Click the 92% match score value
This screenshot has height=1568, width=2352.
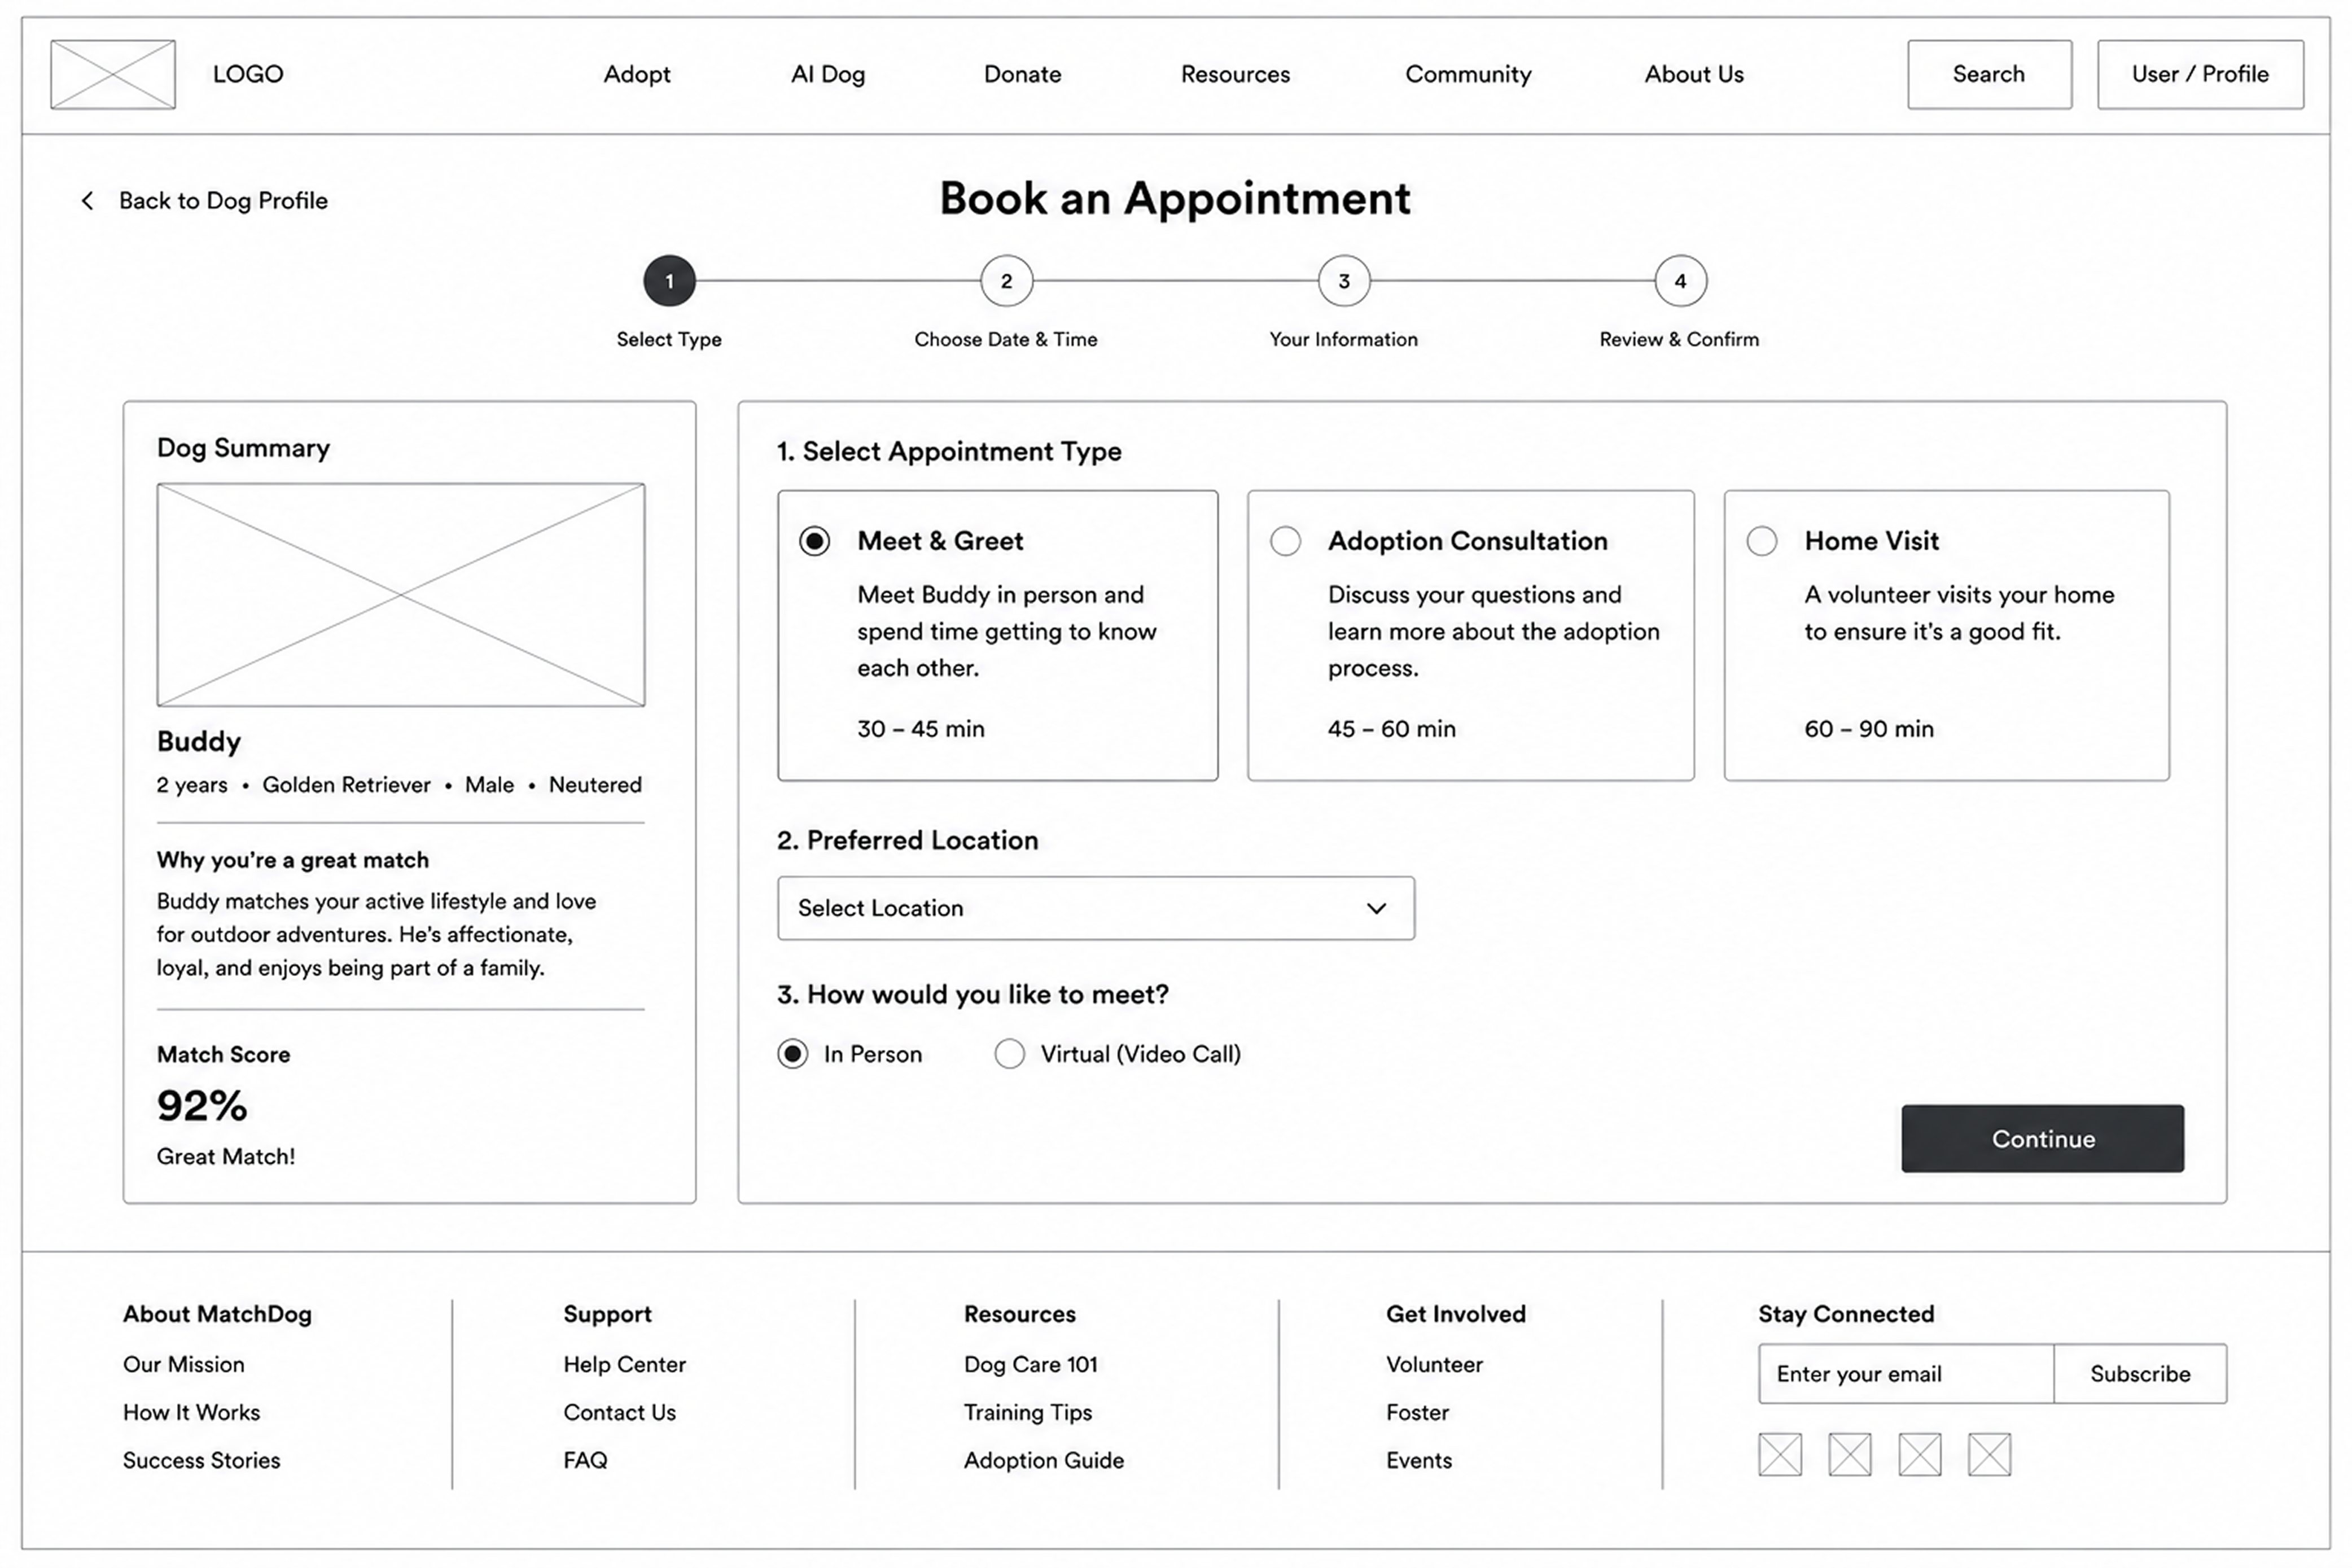click(202, 1106)
